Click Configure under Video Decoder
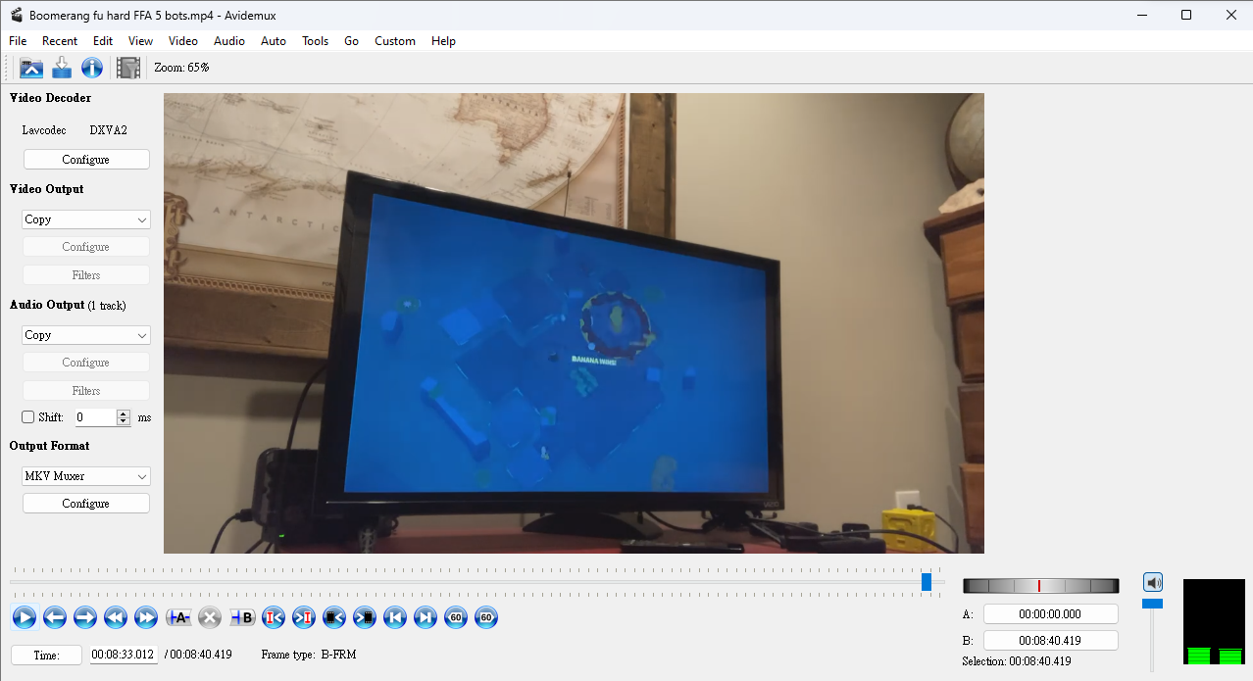Screen dimensions: 1253x681 (86, 160)
